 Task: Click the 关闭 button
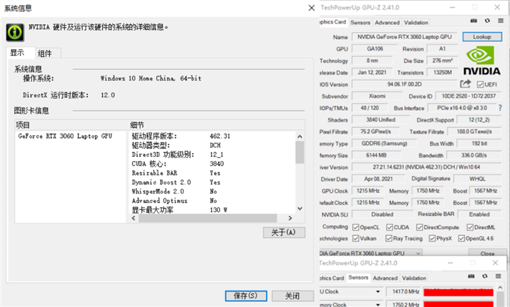(293, 296)
